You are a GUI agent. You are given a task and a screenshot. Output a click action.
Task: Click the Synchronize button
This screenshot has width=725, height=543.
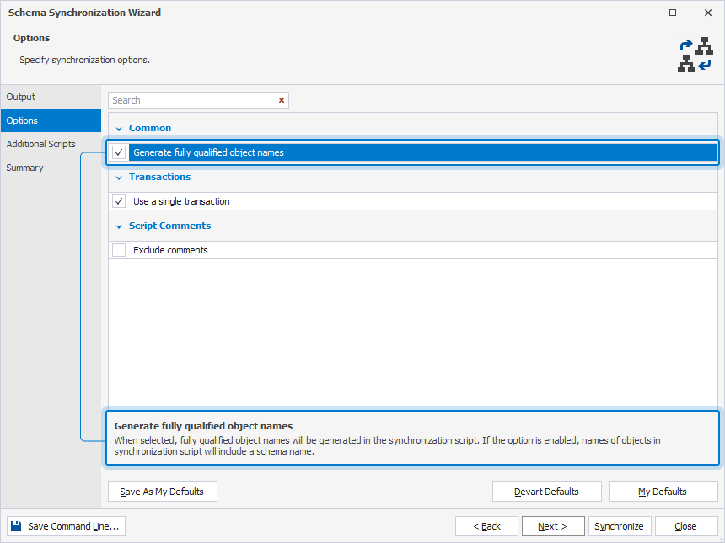point(620,526)
